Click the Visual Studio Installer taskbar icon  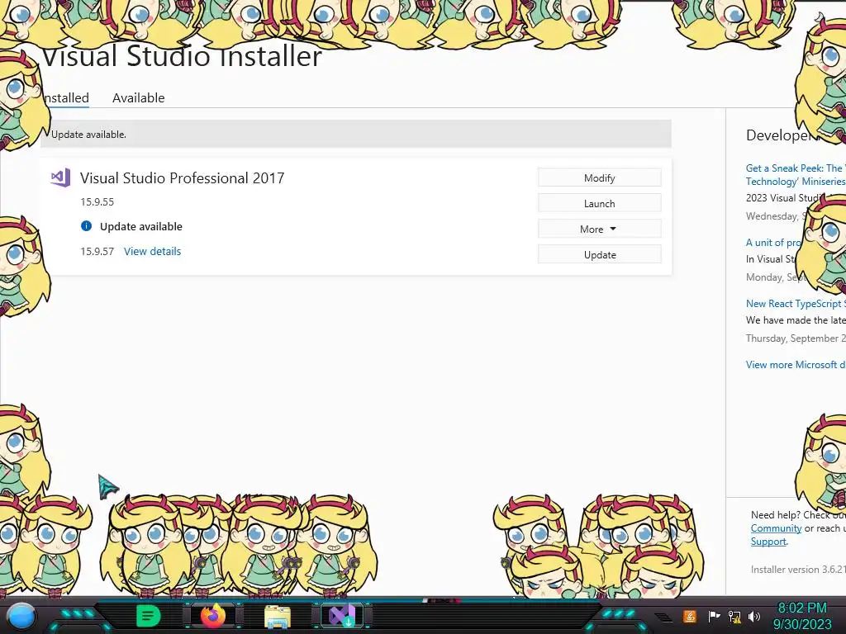pos(342,616)
